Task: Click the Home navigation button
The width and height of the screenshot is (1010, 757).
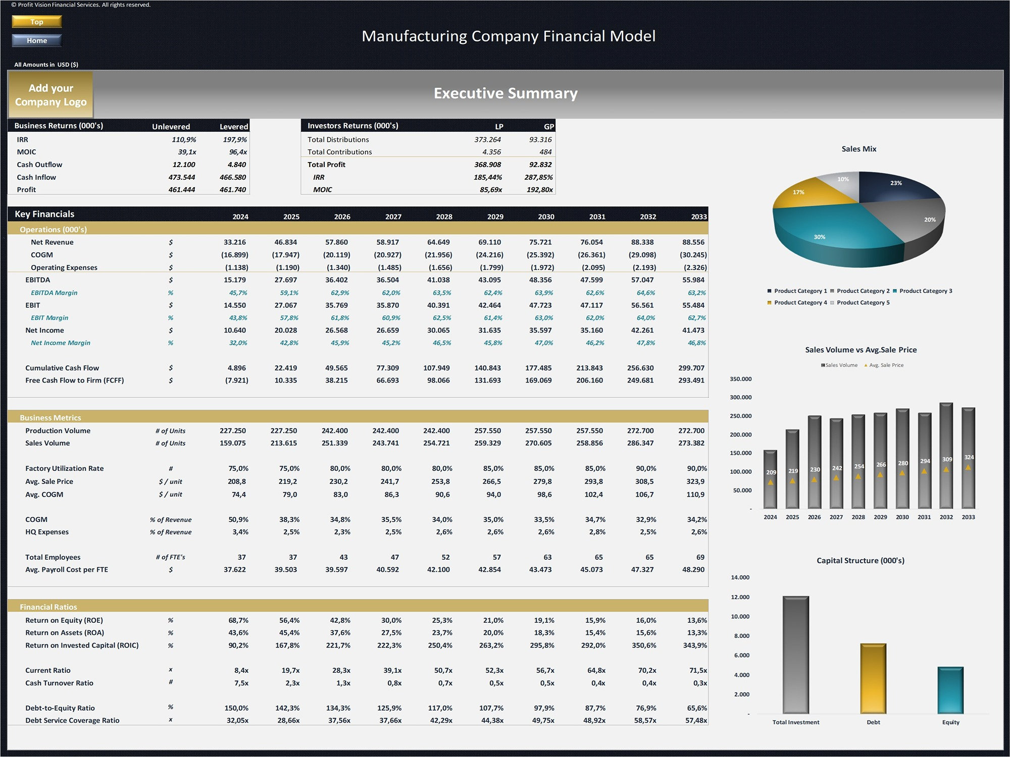Action: pyautogui.click(x=36, y=40)
